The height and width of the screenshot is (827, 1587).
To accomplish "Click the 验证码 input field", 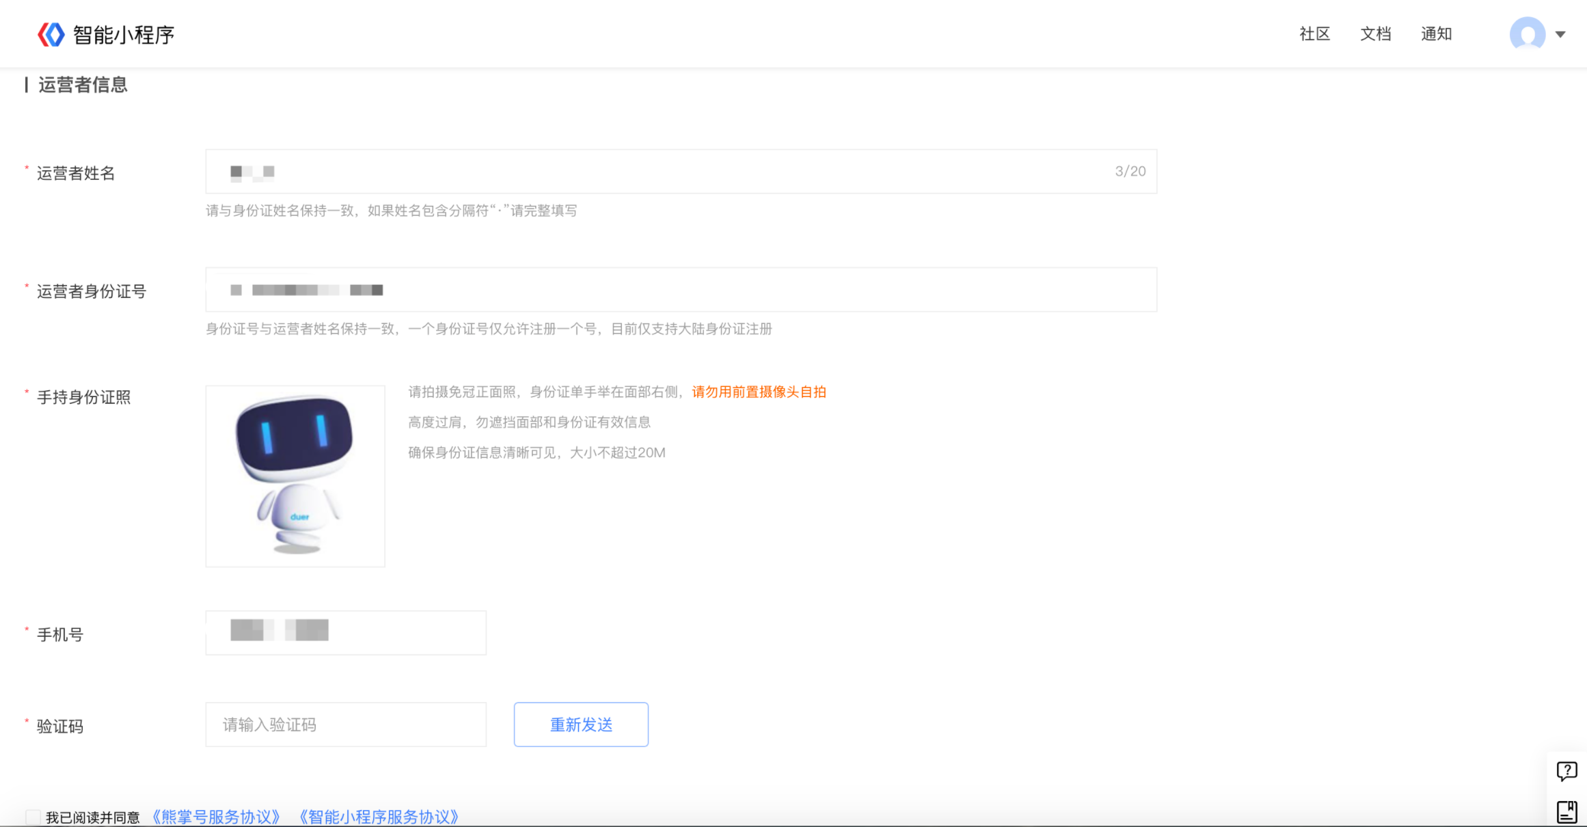I will [345, 724].
